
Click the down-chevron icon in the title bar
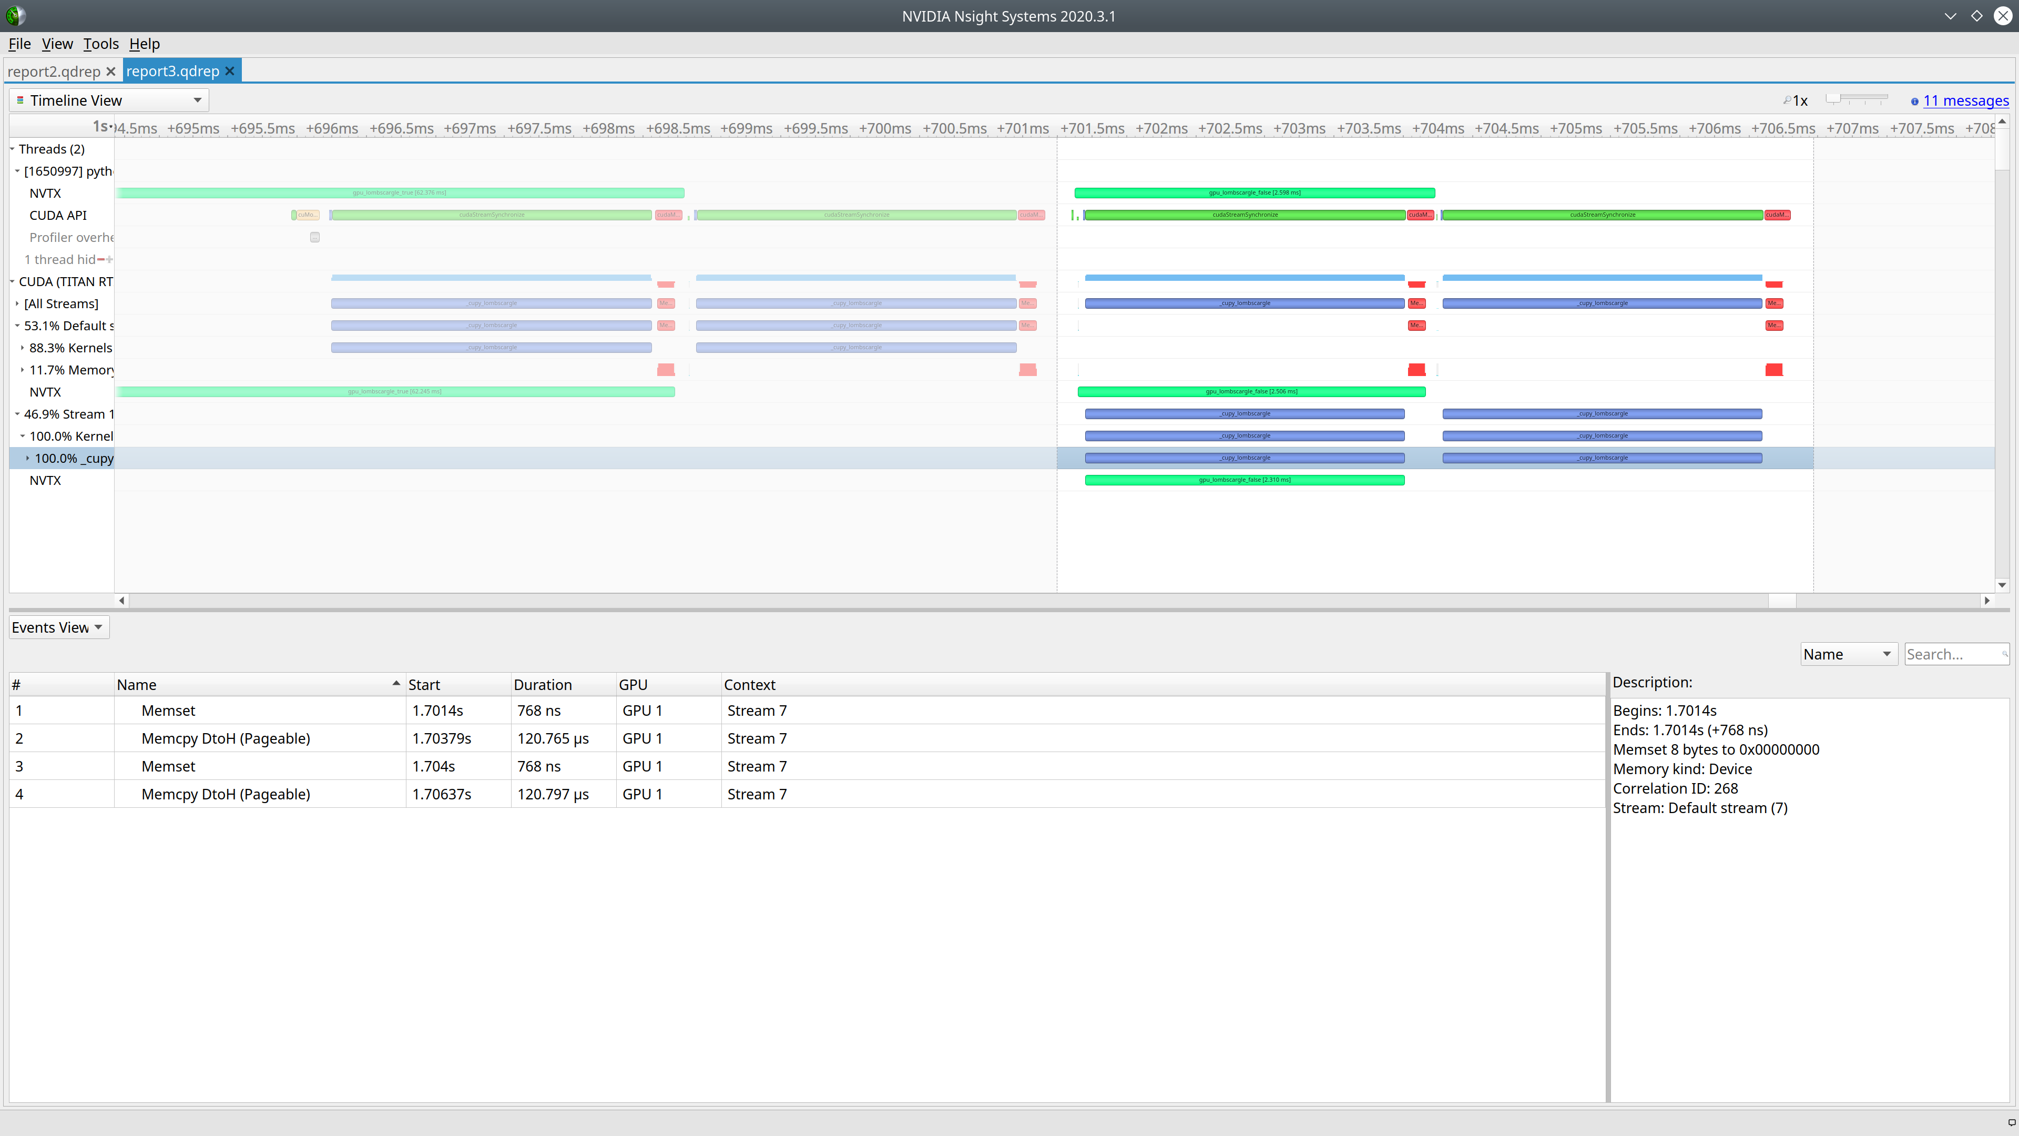[1951, 16]
